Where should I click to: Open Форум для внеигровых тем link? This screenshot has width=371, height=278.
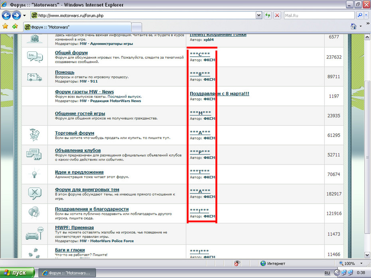point(87,190)
